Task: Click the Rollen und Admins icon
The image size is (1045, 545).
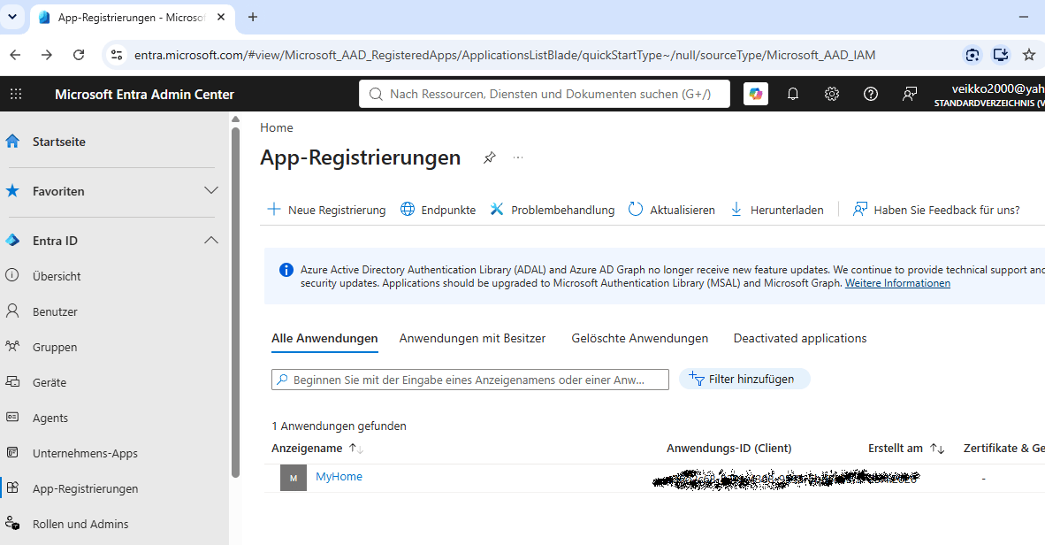Action: pos(12,523)
